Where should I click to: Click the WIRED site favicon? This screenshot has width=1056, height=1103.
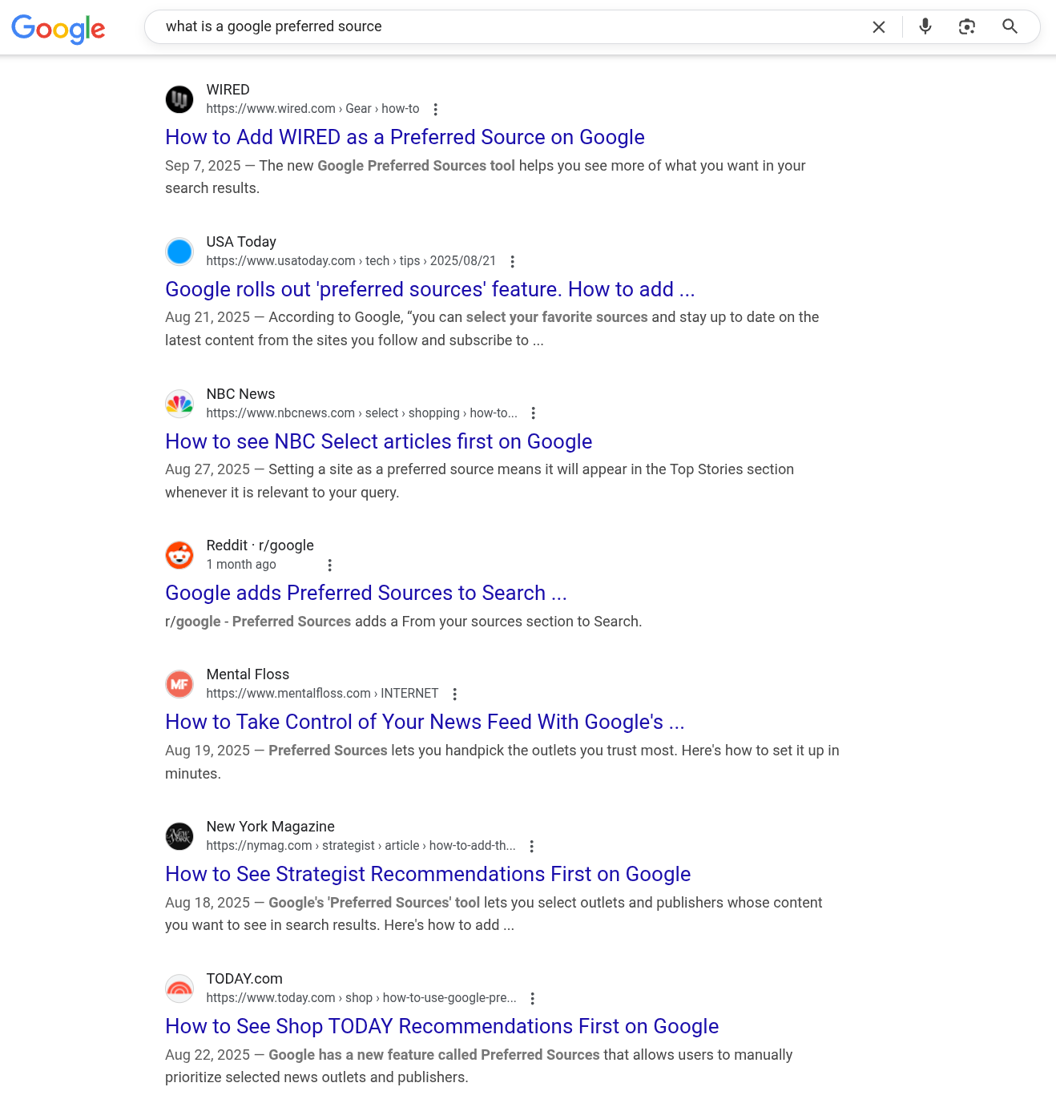tap(179, 99)
